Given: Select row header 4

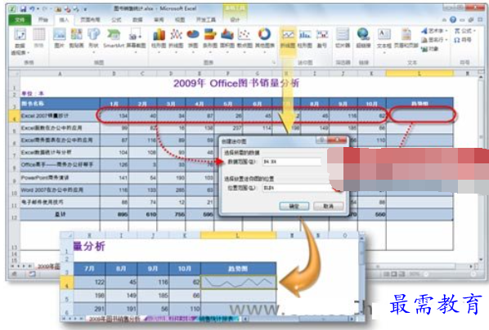Looking at the screenshot, I should coord(15,116).
